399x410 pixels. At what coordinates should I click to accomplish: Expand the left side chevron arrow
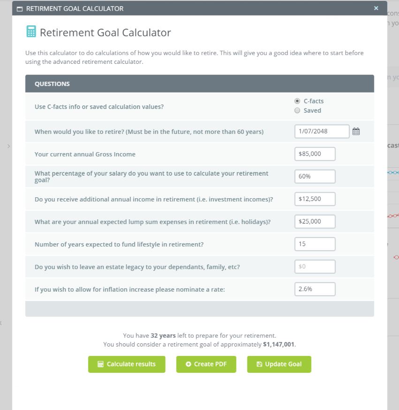pos(8,147)
